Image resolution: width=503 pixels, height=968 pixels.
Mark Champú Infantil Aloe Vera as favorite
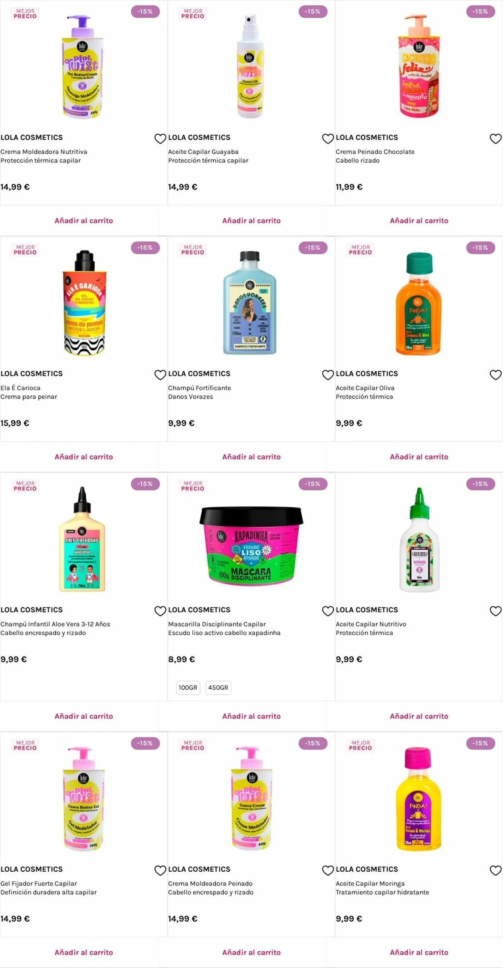tap(160, 611)
